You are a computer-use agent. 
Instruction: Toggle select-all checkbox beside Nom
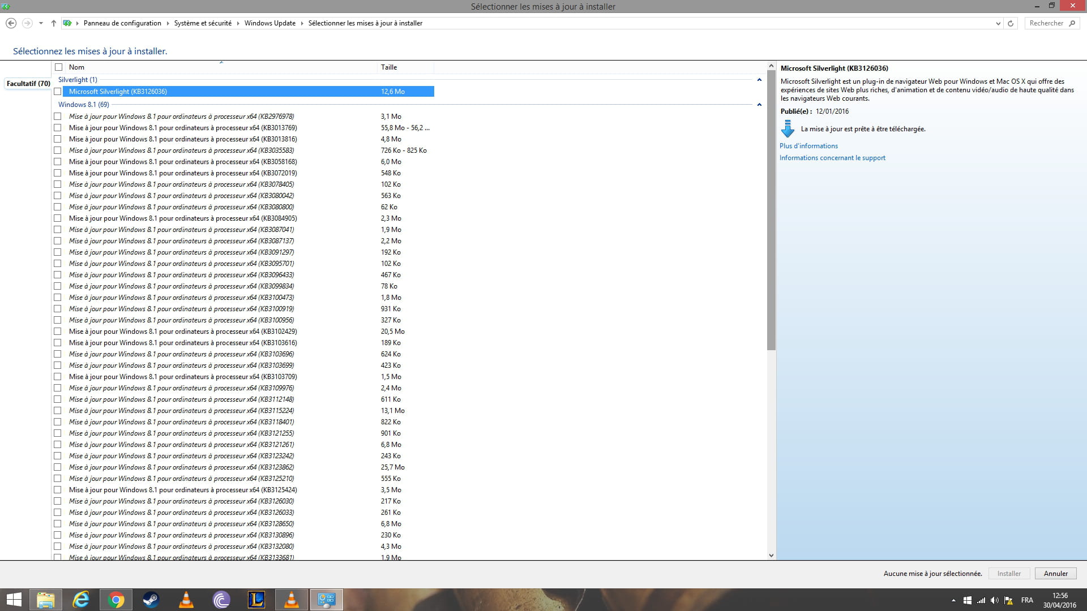point(58,67)
